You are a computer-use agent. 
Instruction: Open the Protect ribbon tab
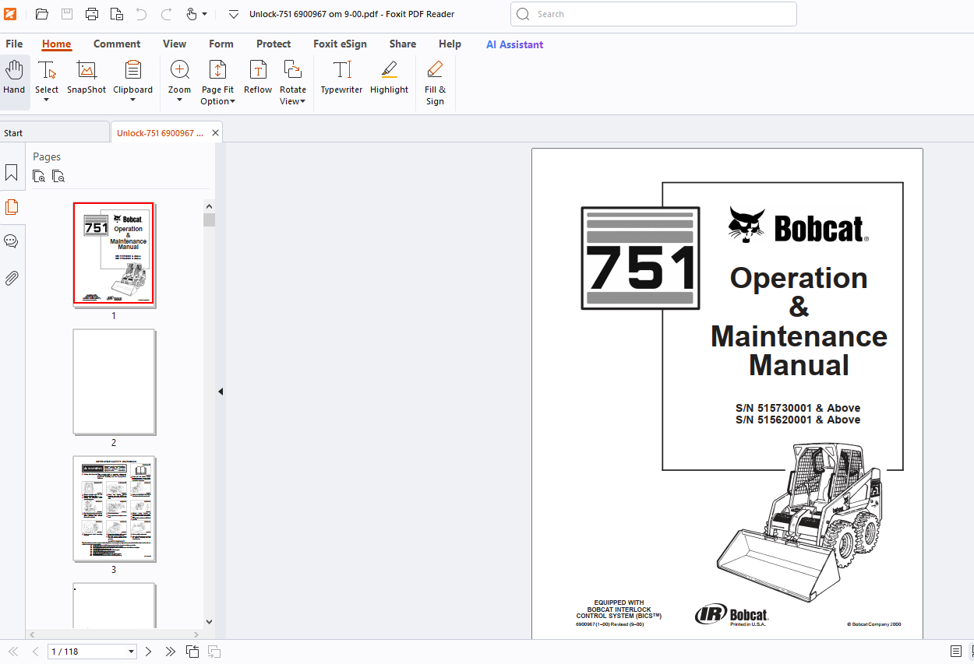(273, 44)
